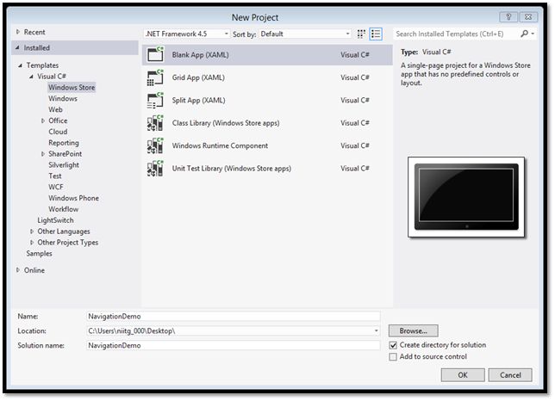The image size is (555, 401).
Task: Click the Split App (XAML) template icon
Action: pyautogui.click(x=155, y=100)
